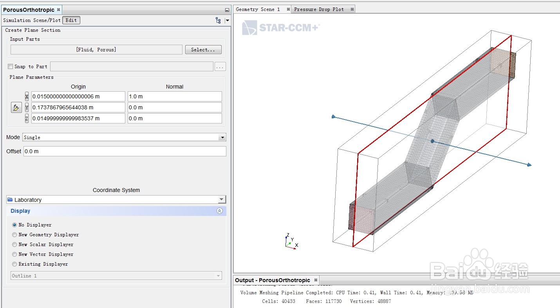The width and height of the screenshot is (560, 308).
Task: Click the 'Simulation Scene/Plot' label
Action: (32, 20)
